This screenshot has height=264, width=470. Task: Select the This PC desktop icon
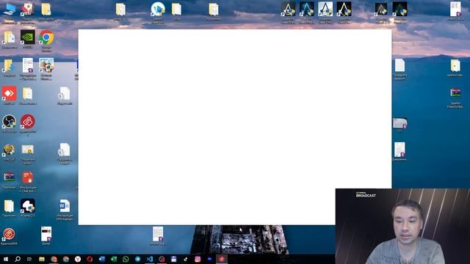(x=9, y=13)
